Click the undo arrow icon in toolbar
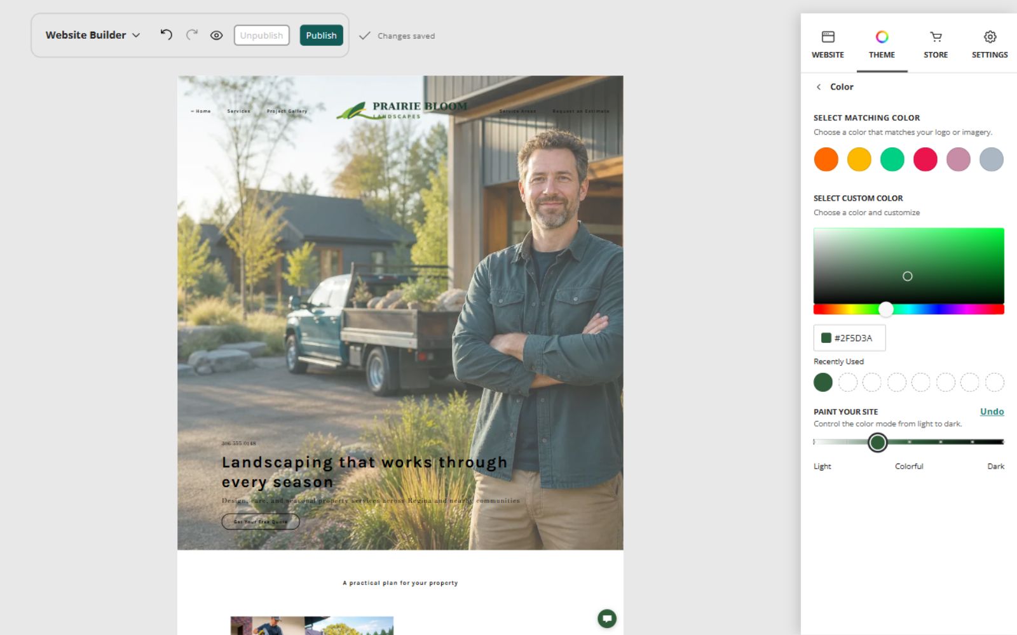1017x635 pixels. (x=166, y=35)
